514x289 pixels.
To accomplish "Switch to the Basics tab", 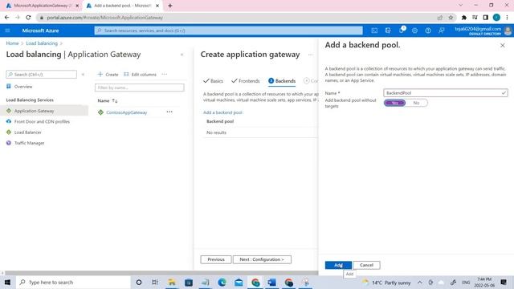I will [x=213, y=81].
